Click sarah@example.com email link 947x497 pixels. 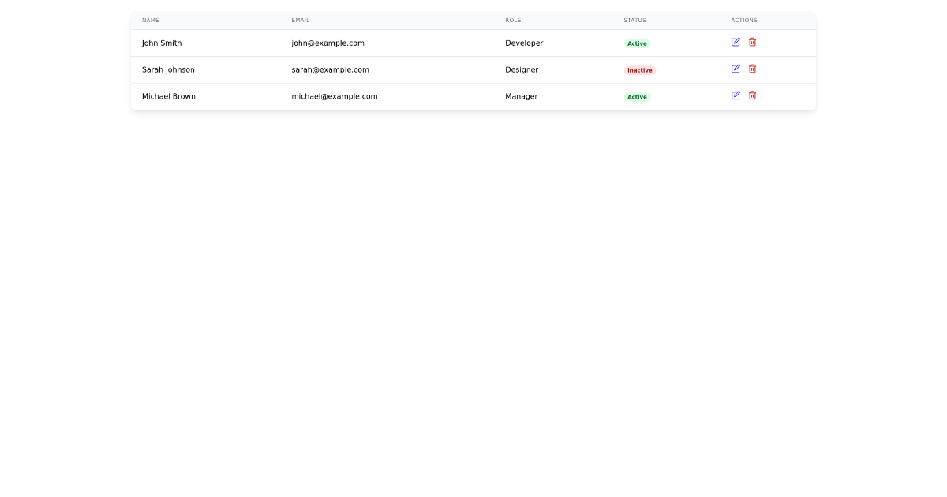point(330,69)
